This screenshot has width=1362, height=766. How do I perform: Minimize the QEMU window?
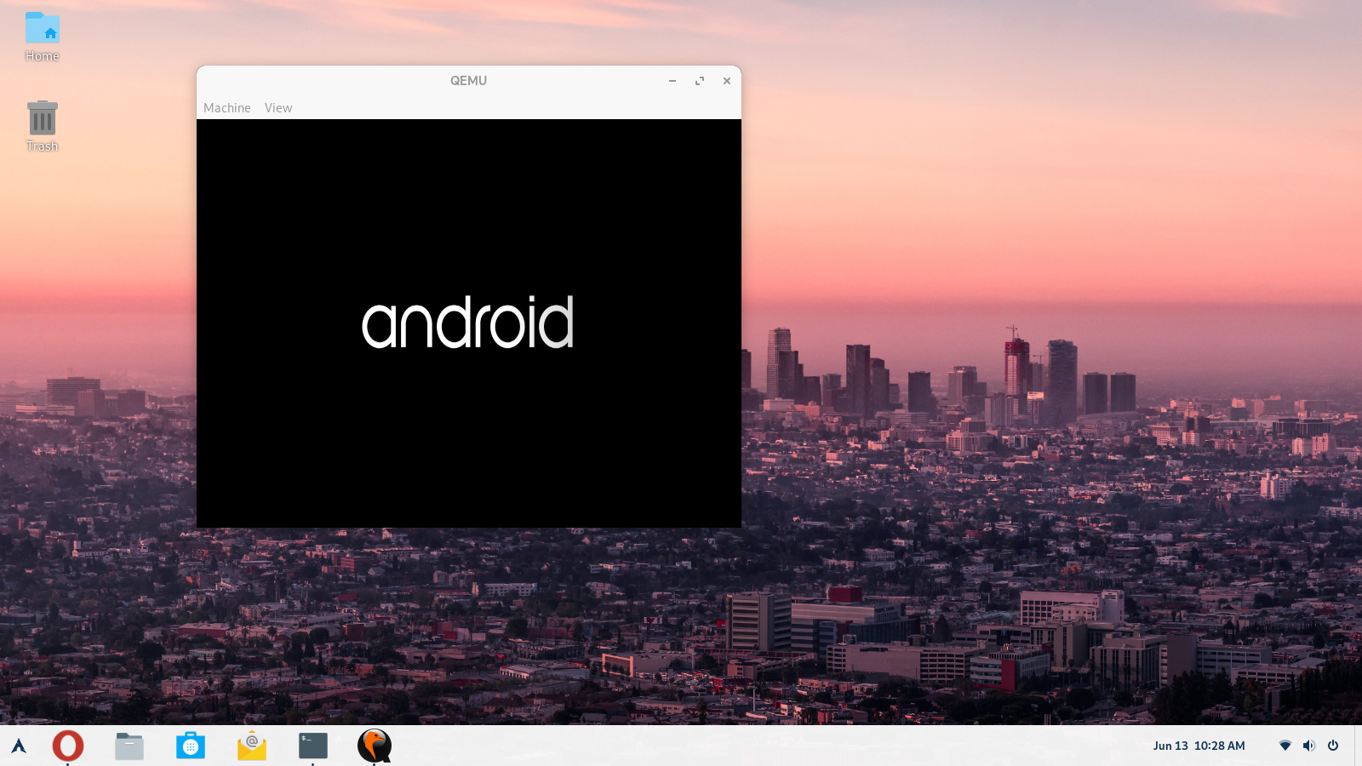click(672, 80)
